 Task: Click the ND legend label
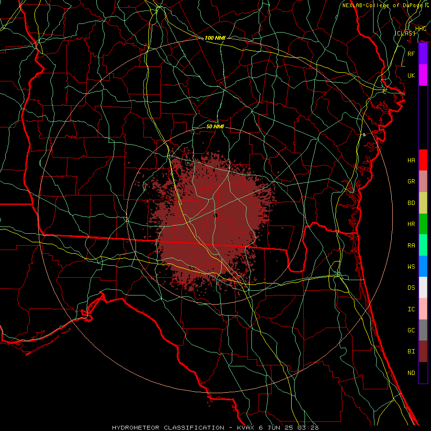coord(411,373)
